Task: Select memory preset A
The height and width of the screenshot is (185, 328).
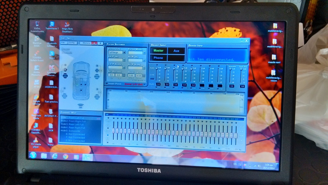Action: click(94, 43)
